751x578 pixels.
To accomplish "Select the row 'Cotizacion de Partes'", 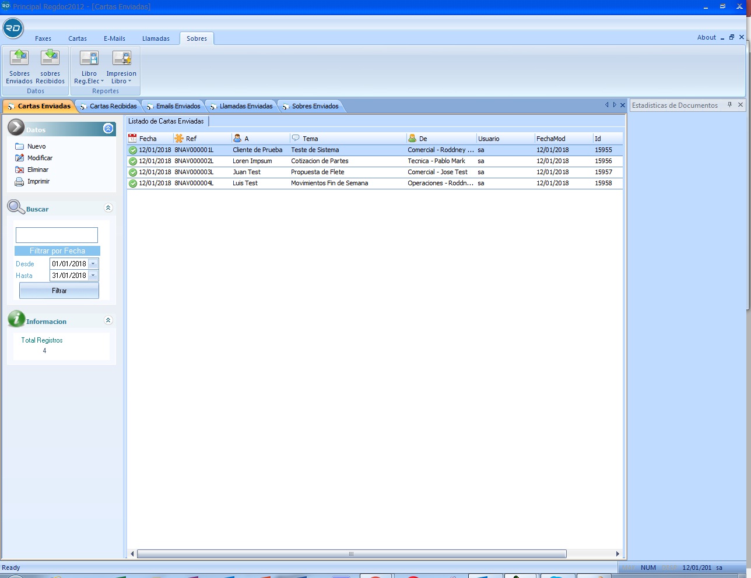I will (375, 161).
